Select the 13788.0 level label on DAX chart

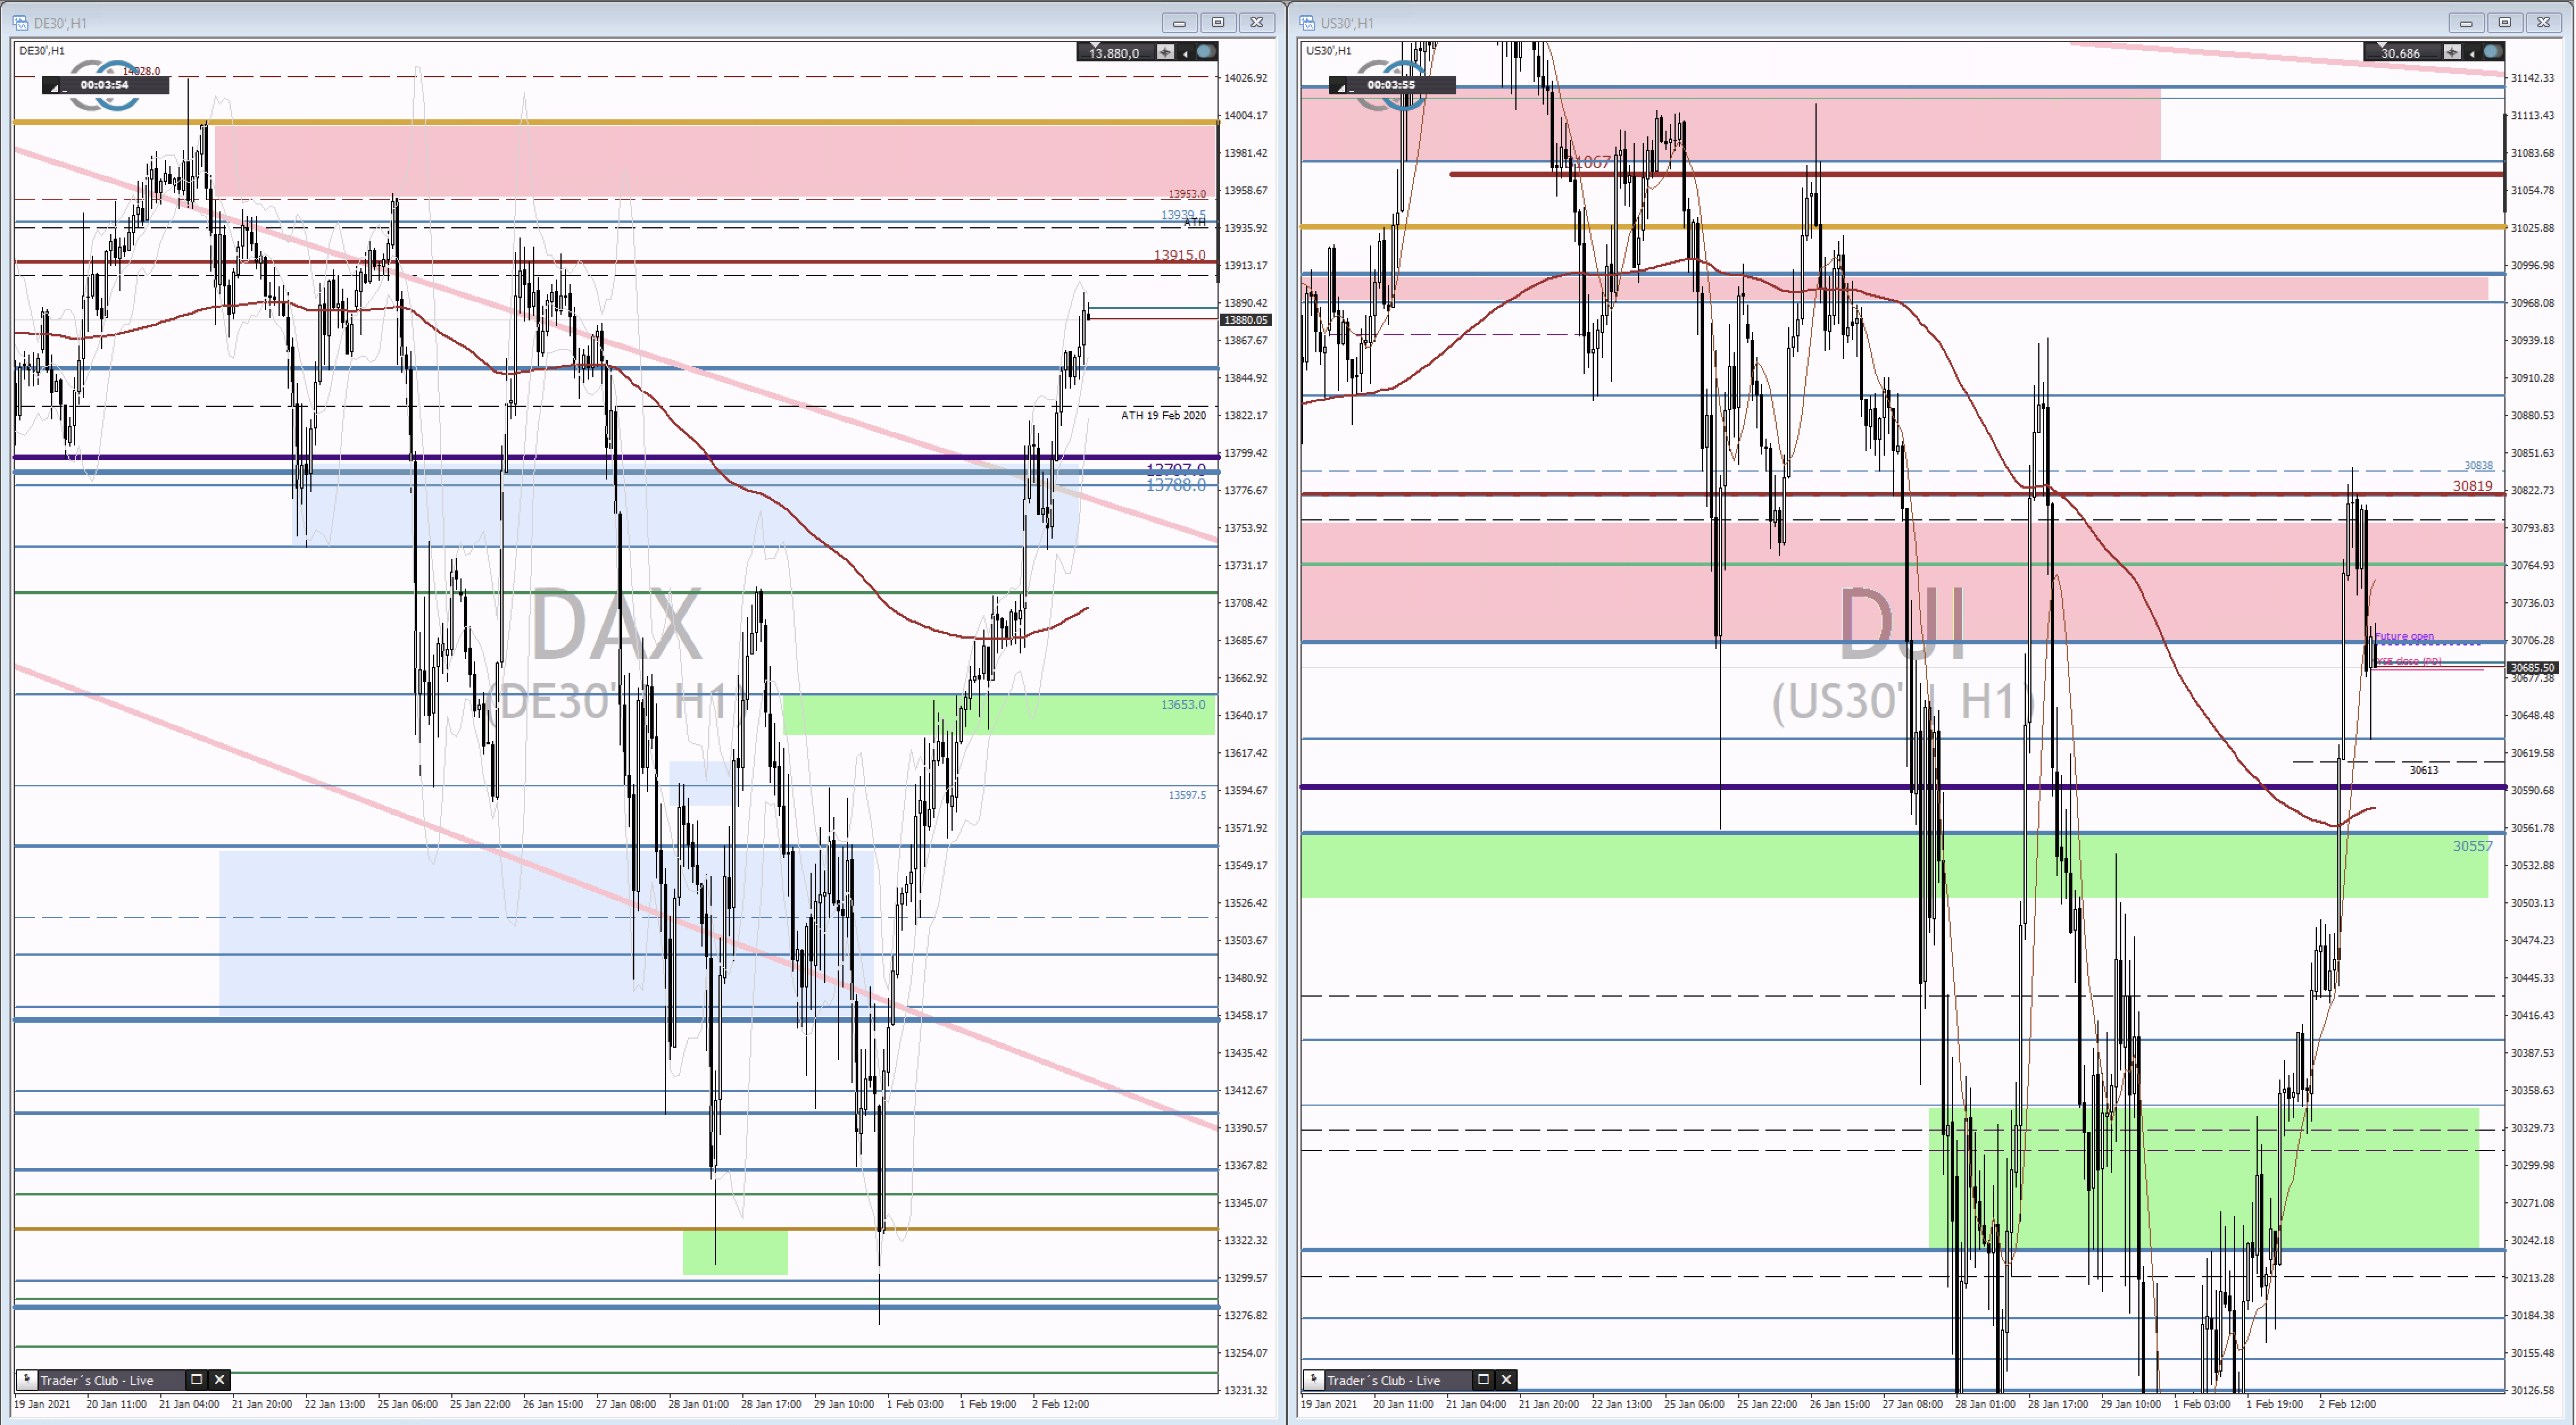1176,485
